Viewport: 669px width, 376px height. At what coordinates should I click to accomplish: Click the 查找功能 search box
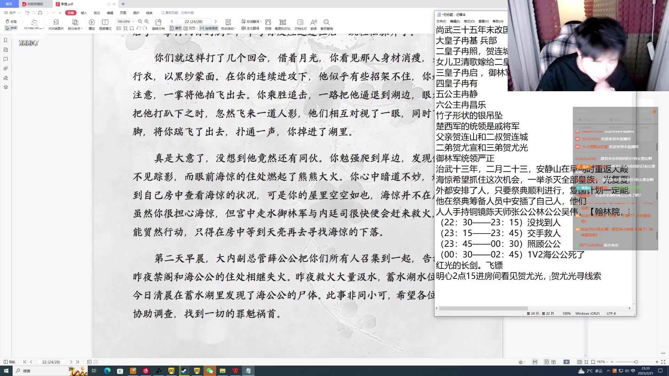point(178,13)
